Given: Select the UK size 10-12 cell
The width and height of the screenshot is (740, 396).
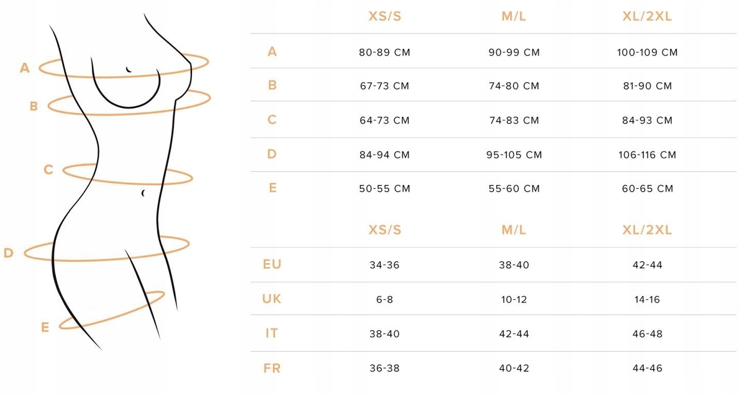Looking at the screenshot, I should coord(514,299).
